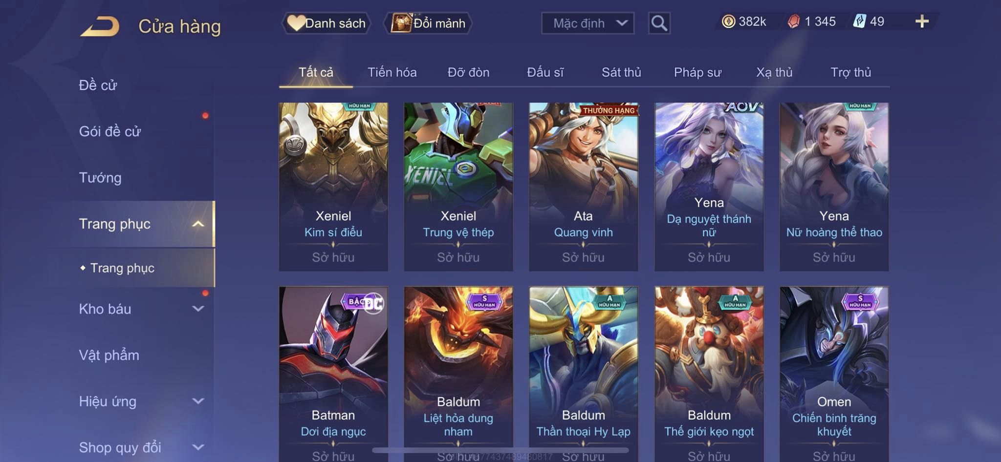The image size is (1001, 462).
Task: Open Đổi mảnh shard exchange
Action: coord(428,23)
